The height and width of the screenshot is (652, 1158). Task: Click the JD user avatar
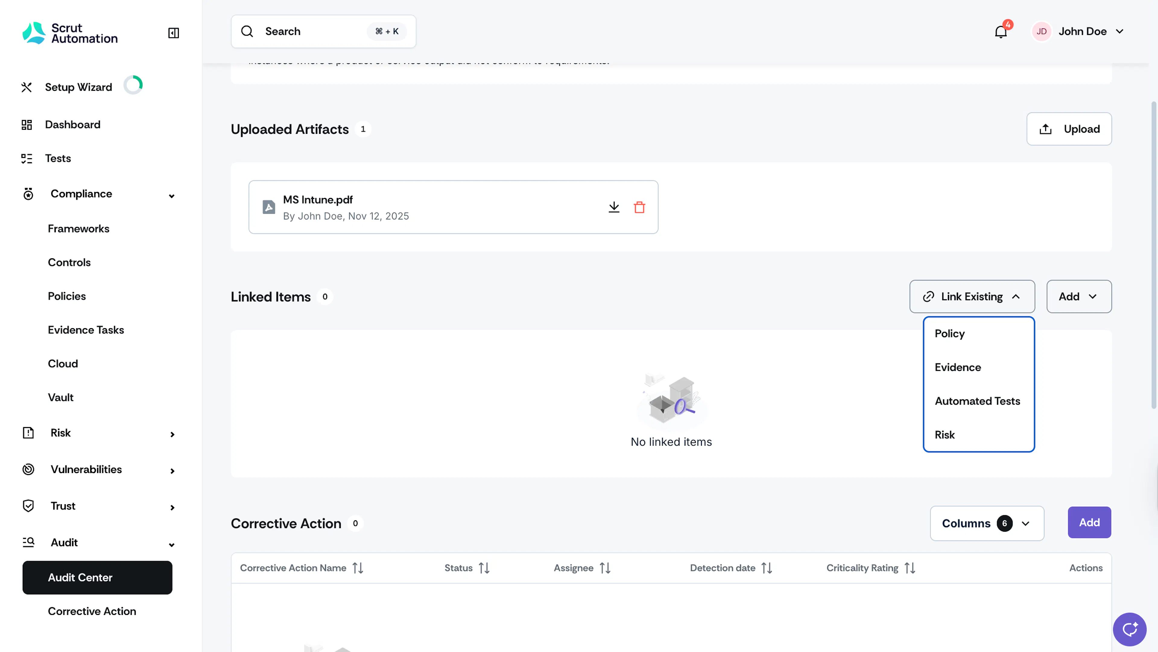coord(1042,31)
